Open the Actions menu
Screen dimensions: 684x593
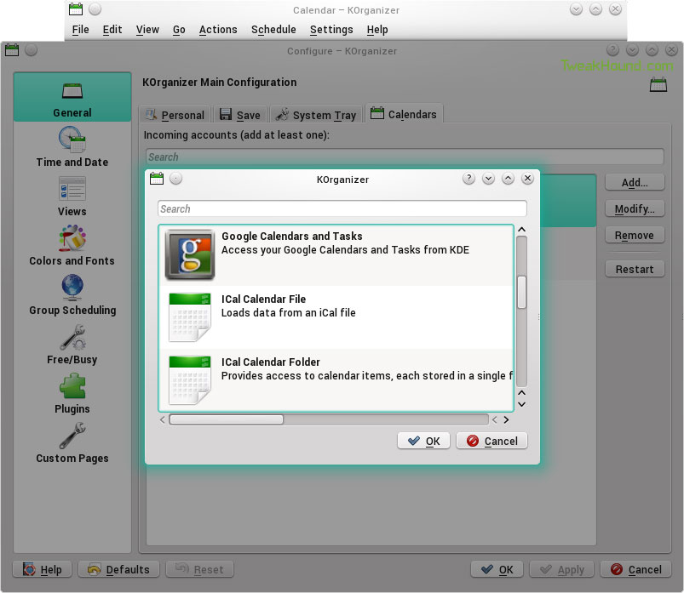pos(218,30)
